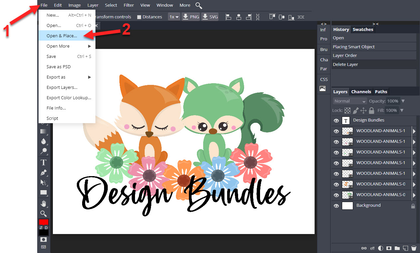The width and height of the screenshot is (420, 253).
Task: Click the align vertical centers icon
Action: pos(282,17)
